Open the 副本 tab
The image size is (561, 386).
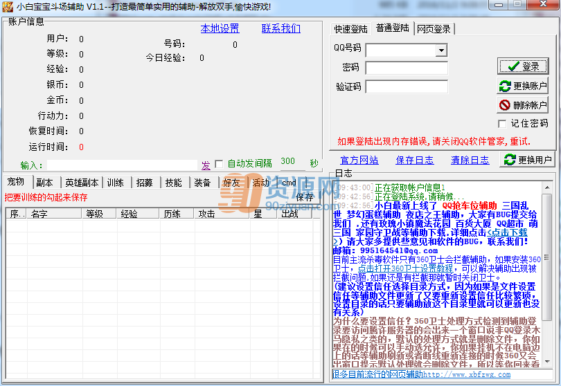pos(45,183)
